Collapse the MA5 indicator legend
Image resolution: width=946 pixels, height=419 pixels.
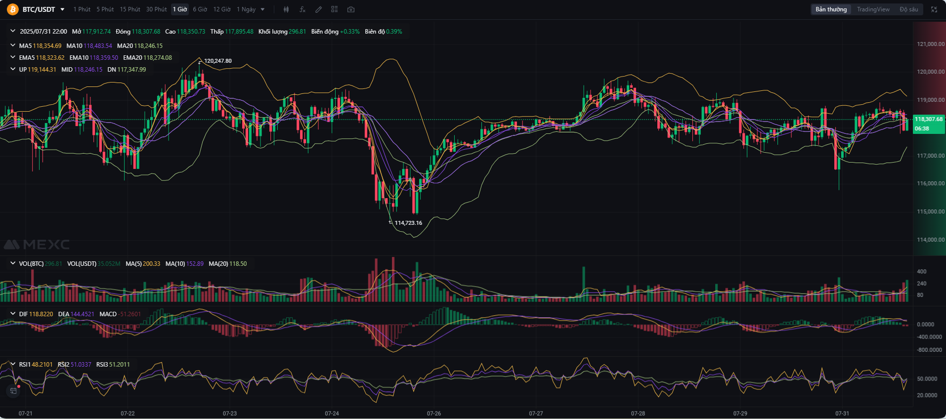13,45
